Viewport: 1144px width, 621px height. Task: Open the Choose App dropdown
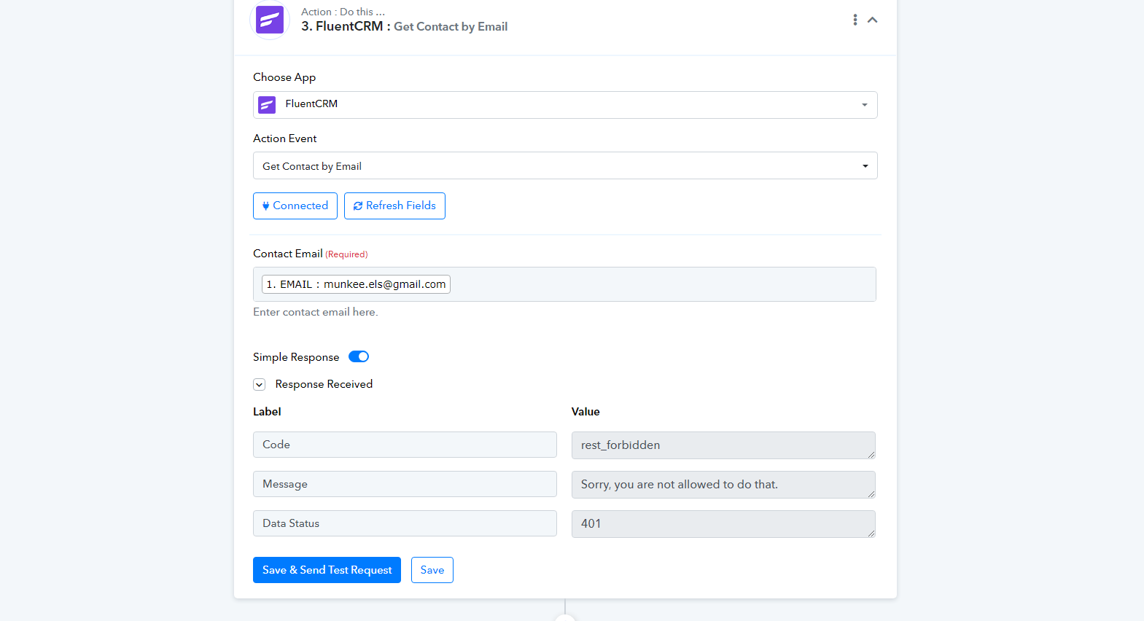pos(565,105)
